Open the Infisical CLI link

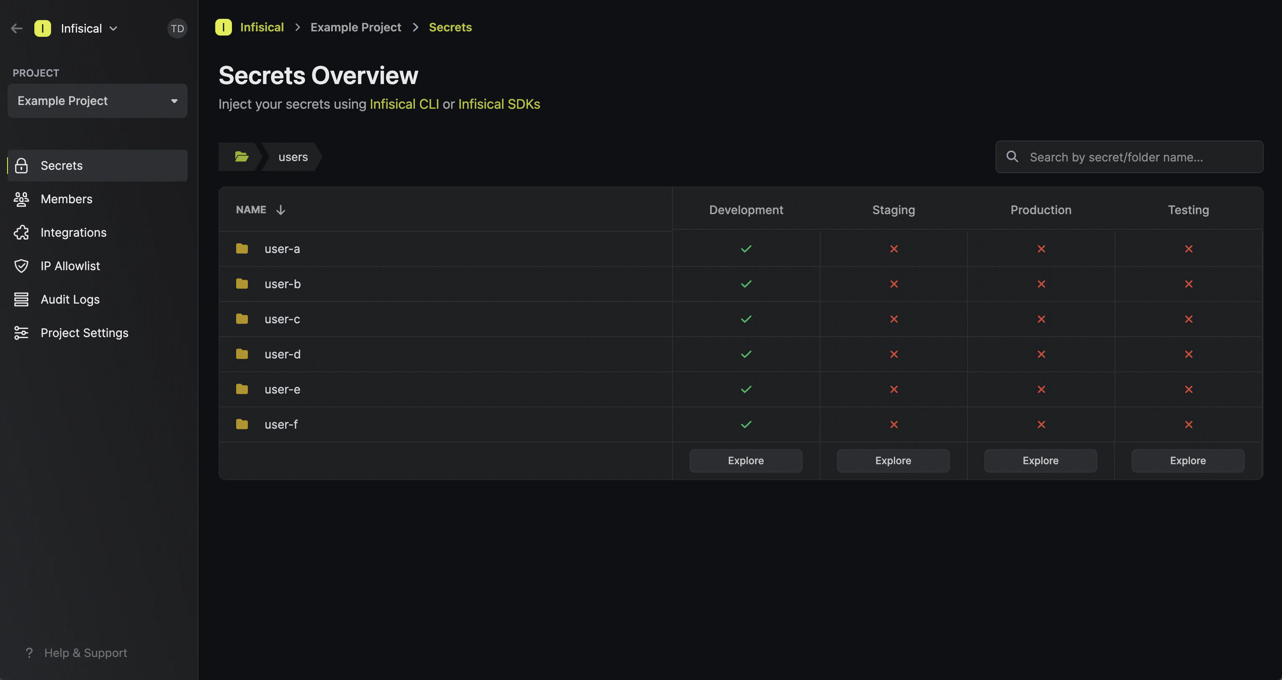pyautogui.click(x=404, y=104)
